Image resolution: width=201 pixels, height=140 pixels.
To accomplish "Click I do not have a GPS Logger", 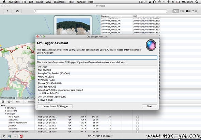I will tap(55, 106).
